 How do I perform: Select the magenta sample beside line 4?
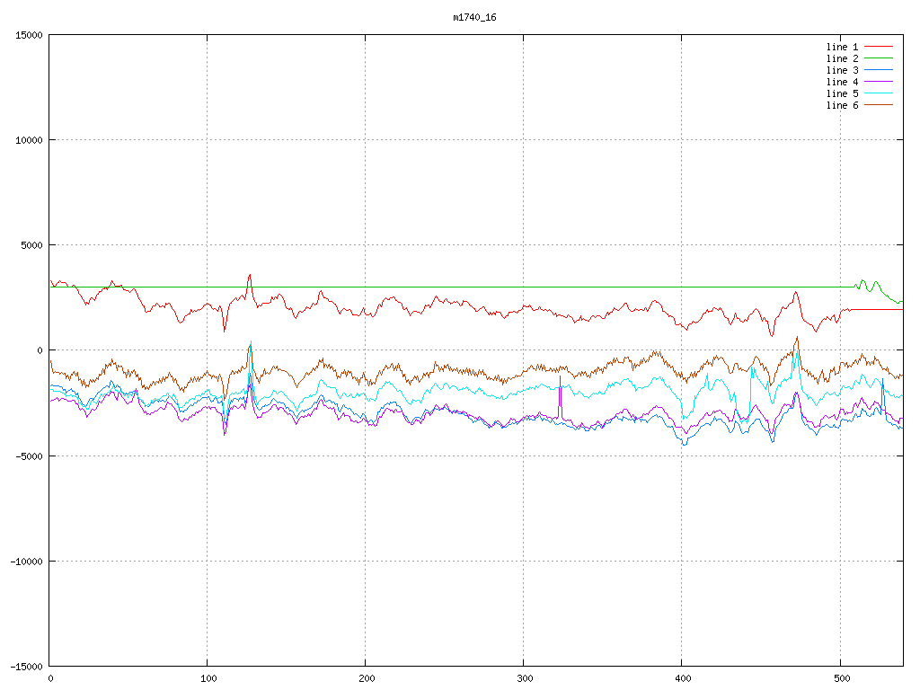click(x=879, y=82)
